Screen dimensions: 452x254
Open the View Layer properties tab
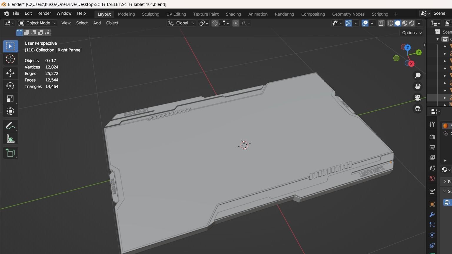[432, 158]
